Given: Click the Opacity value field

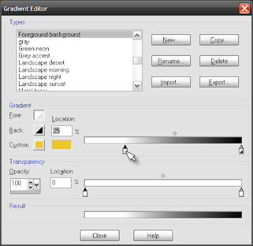Looking at the screenshot, I should tap(19, 184).
